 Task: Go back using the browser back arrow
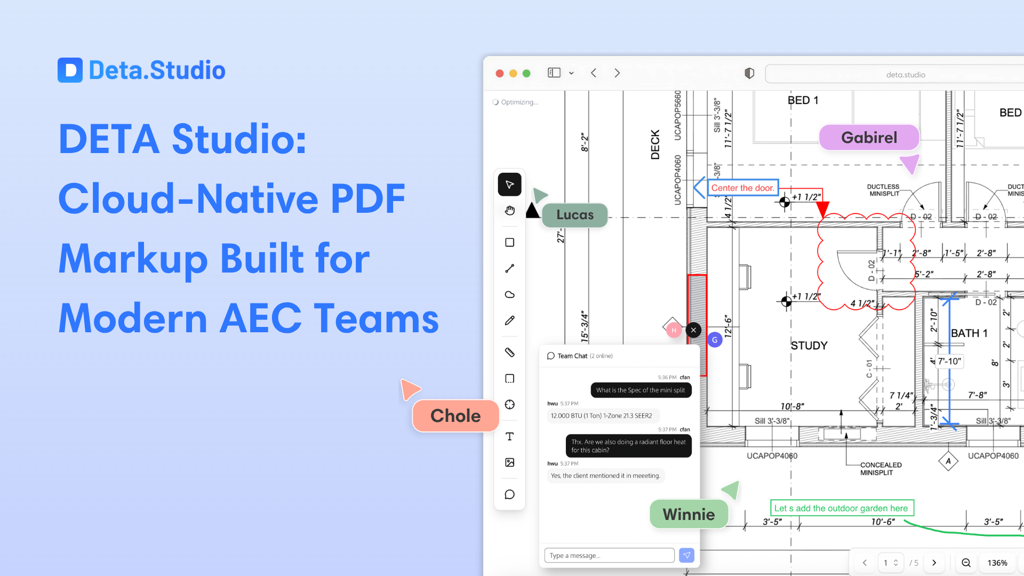click(594, 73)
